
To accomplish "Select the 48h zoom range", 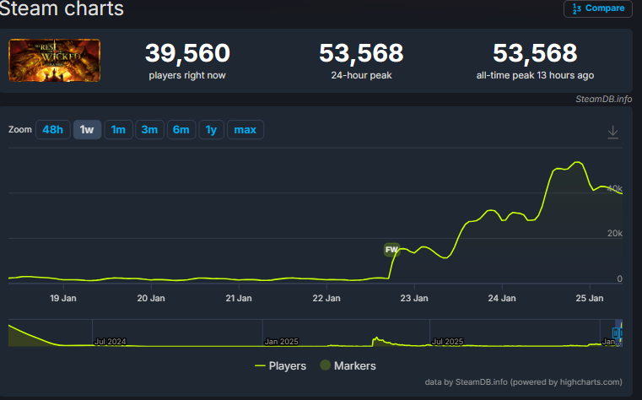I will pos(53,130).
